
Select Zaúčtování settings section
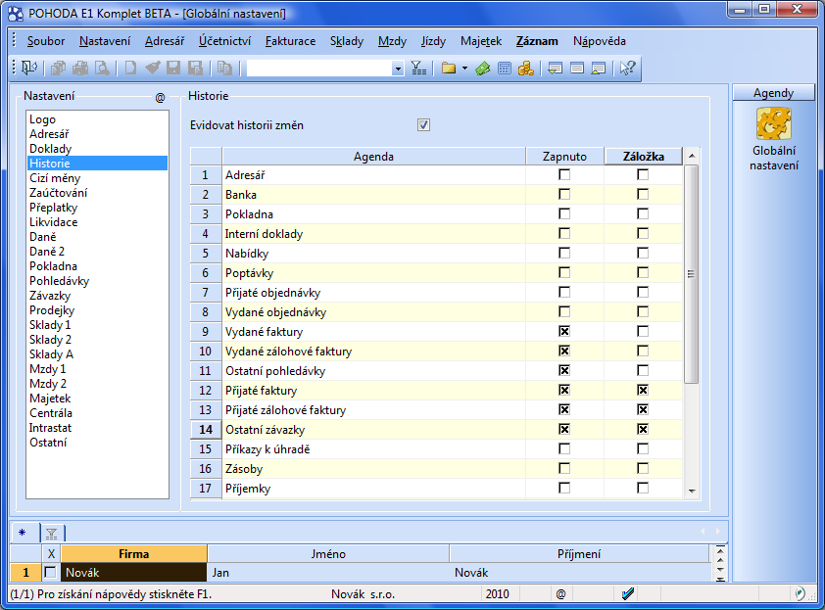pyautogui.click(x=97, y=193)
